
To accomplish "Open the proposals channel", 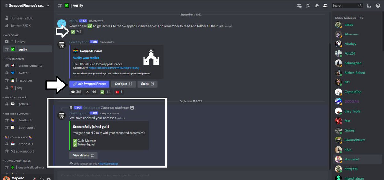I will [27, 144].
